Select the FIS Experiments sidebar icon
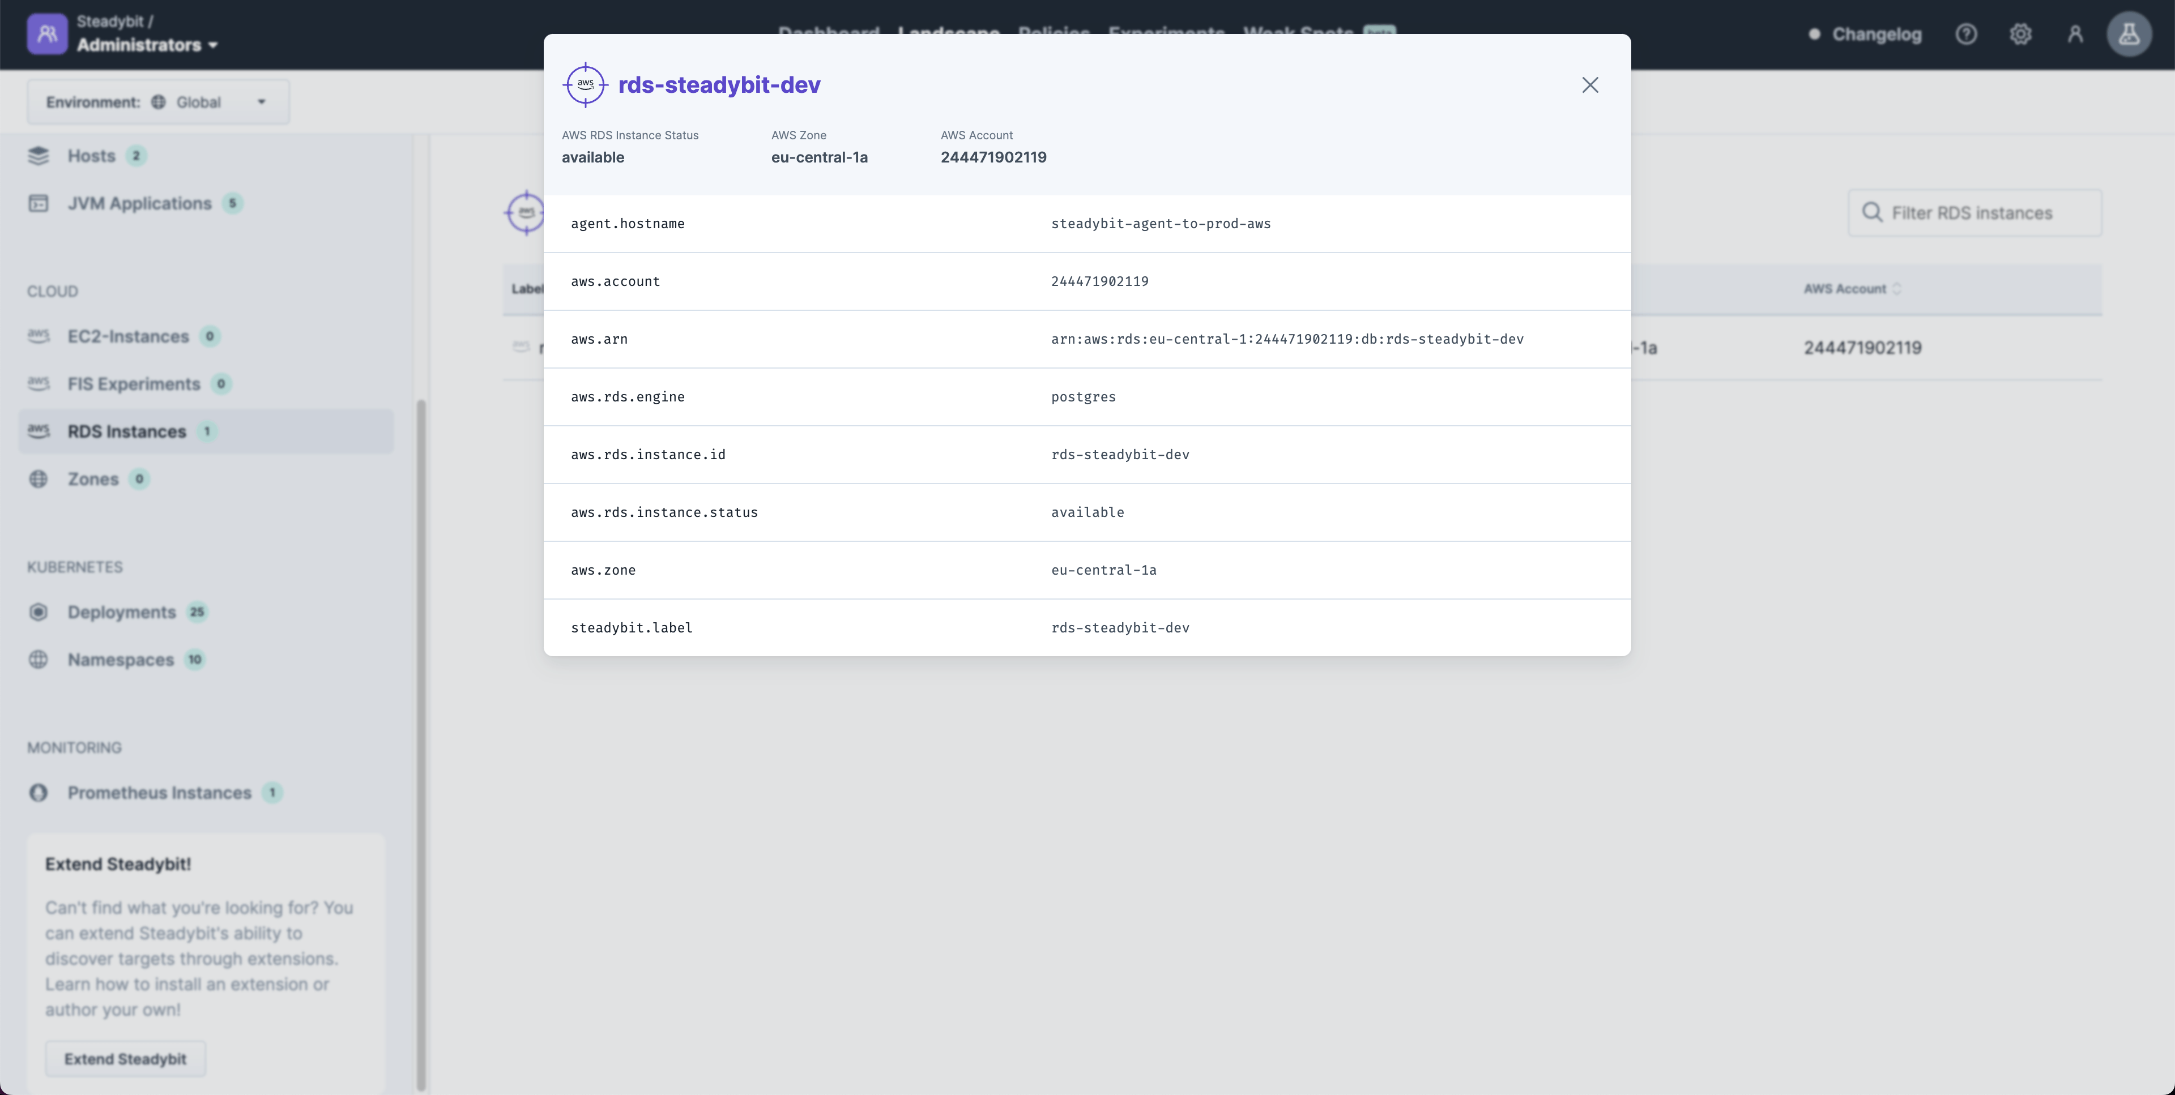Screen dimensions: 2175x1095 39,384
